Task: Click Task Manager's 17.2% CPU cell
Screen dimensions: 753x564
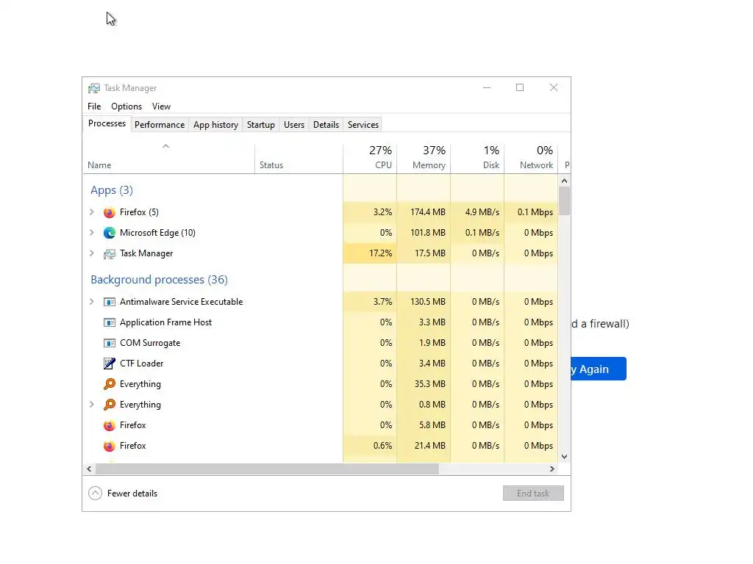Action: (x=370, y=253)
